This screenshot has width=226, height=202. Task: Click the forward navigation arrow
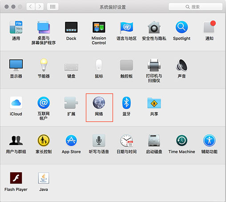click(40, 7)
